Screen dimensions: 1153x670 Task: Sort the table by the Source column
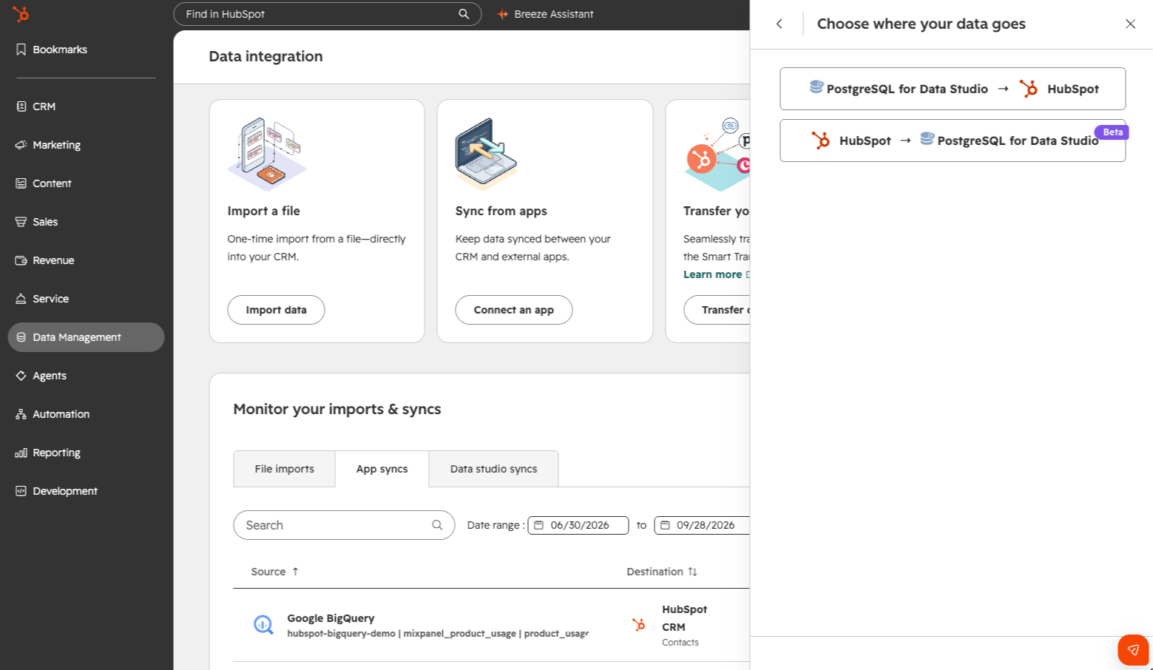(275, 572)
